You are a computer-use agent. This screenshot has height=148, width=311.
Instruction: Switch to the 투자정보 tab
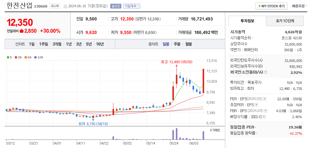[x=247, y=20]
